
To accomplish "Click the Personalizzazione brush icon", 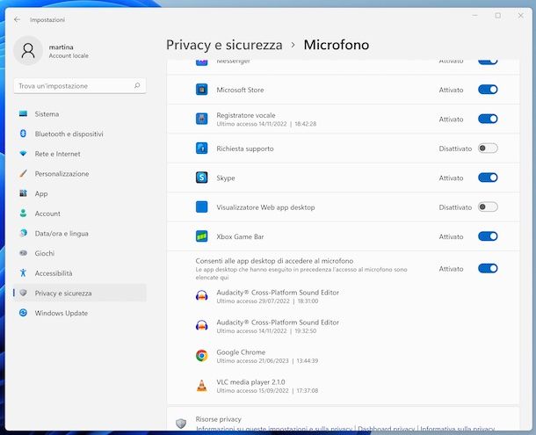I will (23, 173).
